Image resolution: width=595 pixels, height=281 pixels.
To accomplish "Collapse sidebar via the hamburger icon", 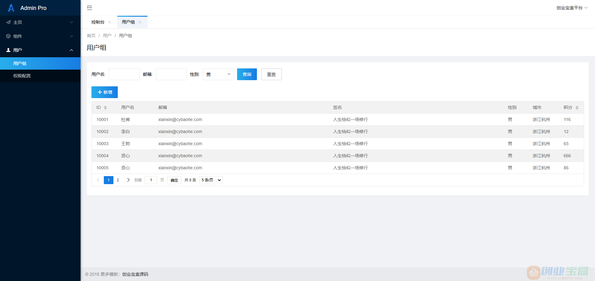I will click(90, 8).
